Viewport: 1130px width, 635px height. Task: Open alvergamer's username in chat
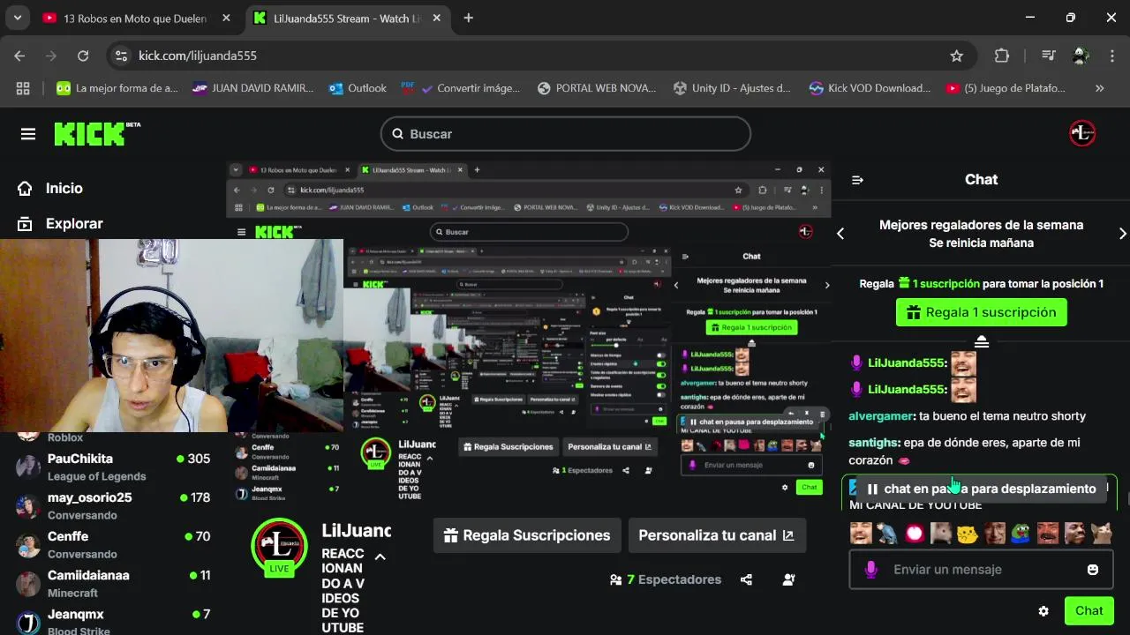pos(880,416)
